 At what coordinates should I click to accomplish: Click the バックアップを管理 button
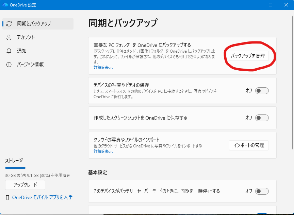(x=248, y=56)
